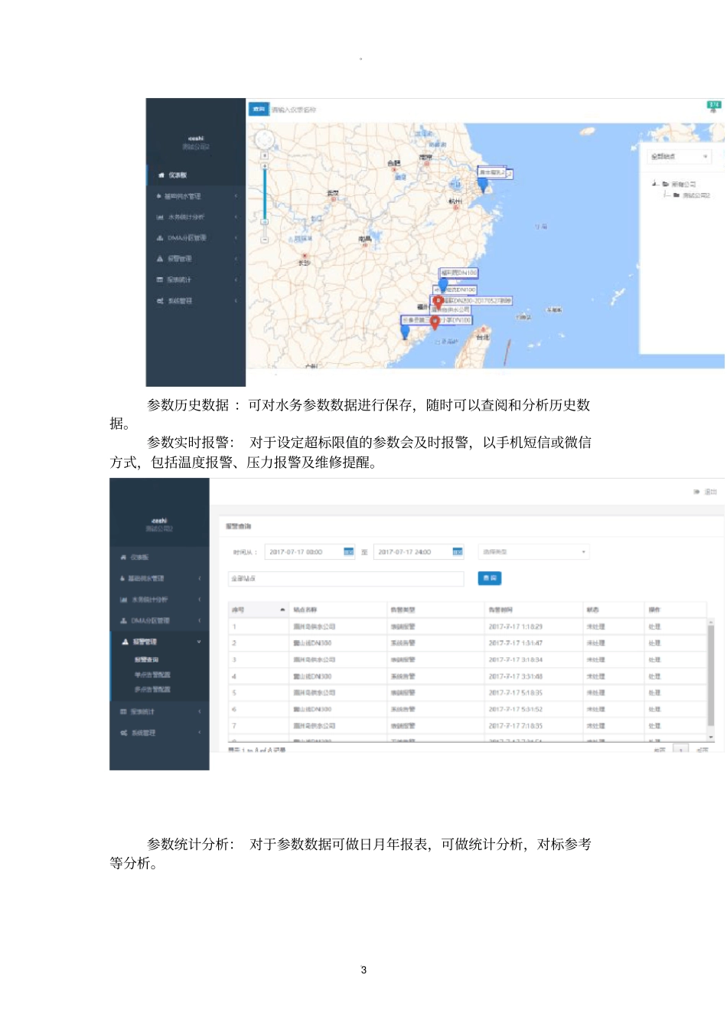Focus 全部站点 station filter field
Screen dimensions: 727x1030
click(x=346, y=579)
